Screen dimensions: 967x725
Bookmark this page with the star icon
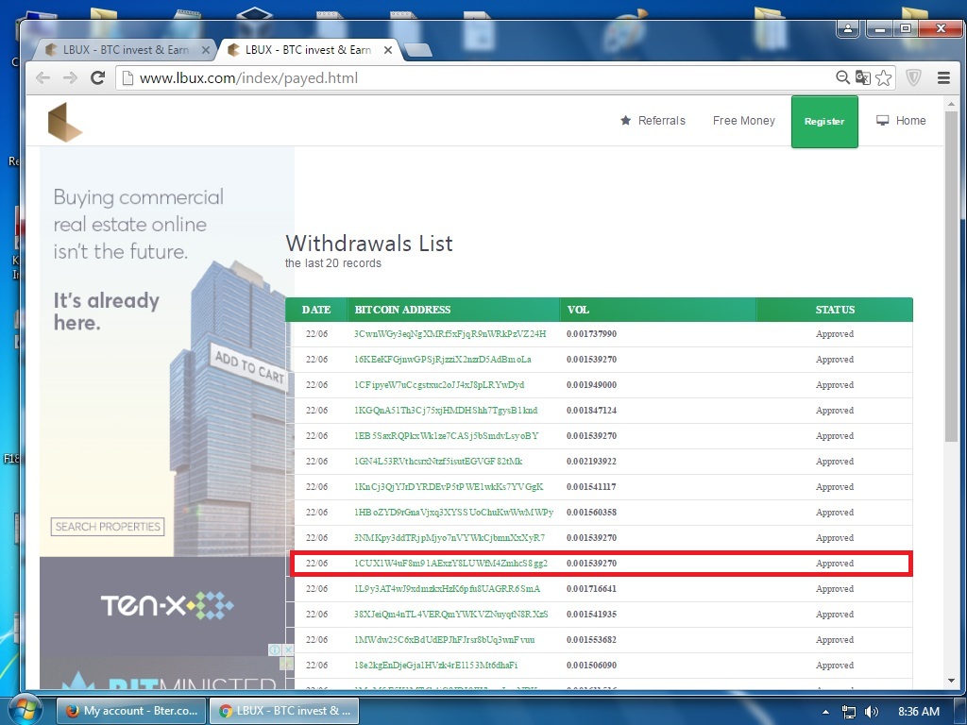click(883, 77)
